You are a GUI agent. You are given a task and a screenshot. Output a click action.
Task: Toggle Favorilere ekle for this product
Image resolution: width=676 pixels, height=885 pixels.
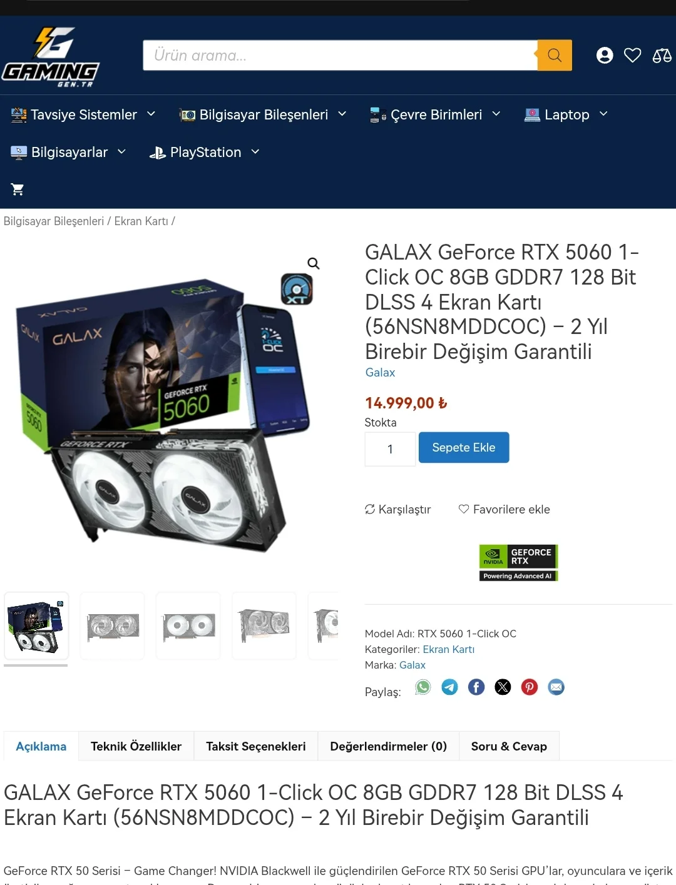point(504,510)
